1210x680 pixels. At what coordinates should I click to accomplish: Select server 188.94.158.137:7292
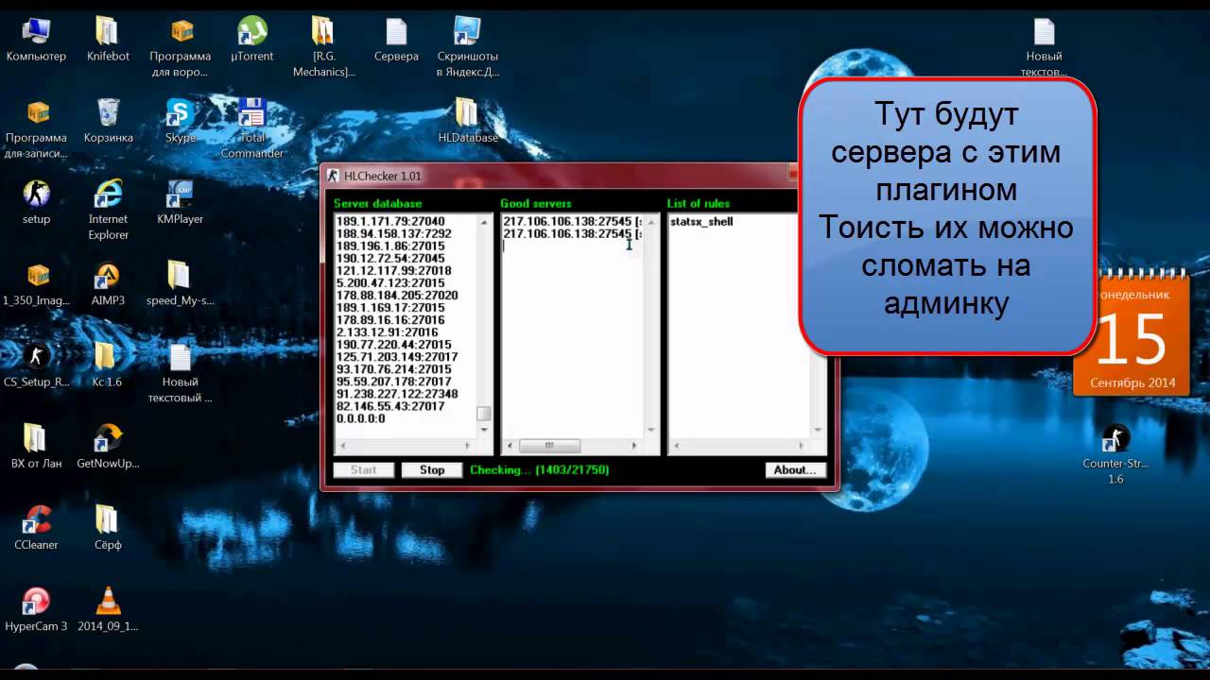tap(393, 234)
